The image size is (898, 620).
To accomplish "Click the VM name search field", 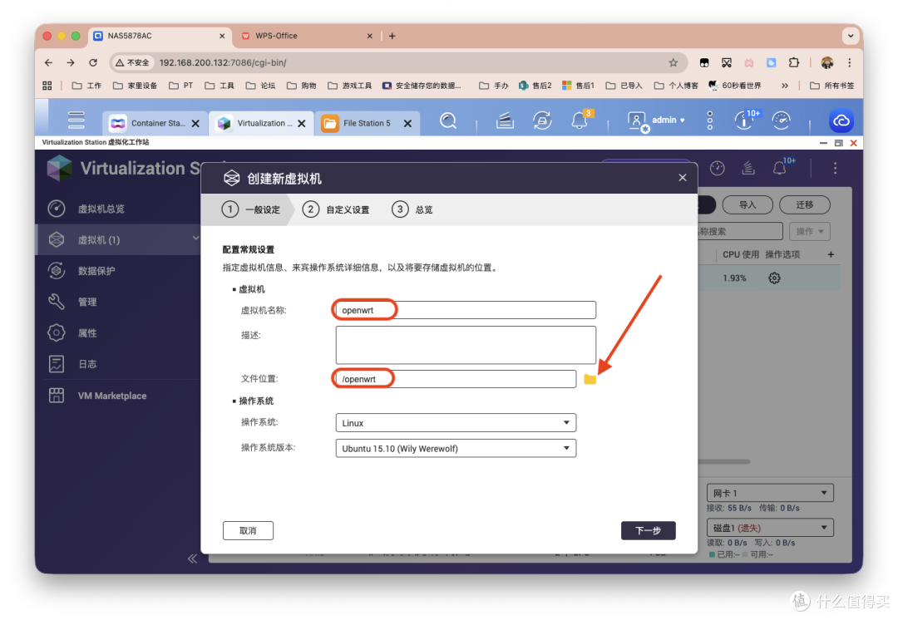I will [x=740, y=231].
